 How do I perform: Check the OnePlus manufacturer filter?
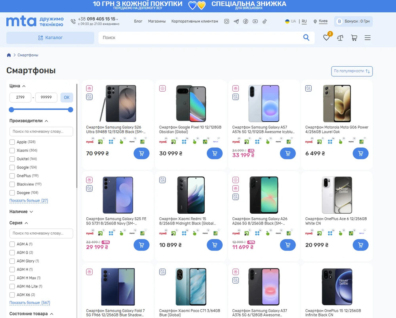point(12,176)
